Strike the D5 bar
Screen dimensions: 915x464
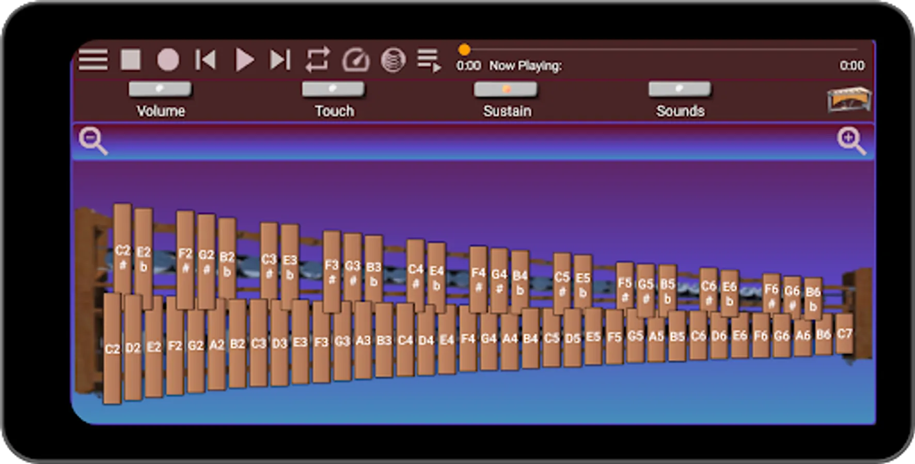pyautogui.click(x=573, y=338)
